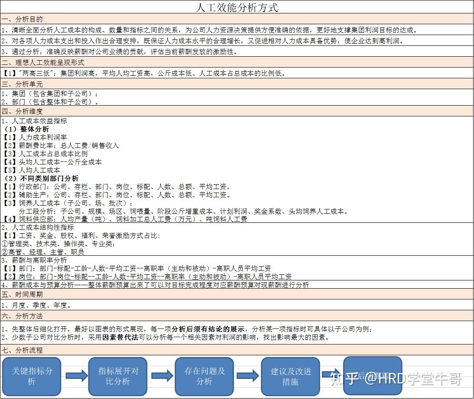Image resolution: width=474 pixels, height=399 pixels.
Task: Click the line starting 【2】辅助生产
Action: pos(117,195)
